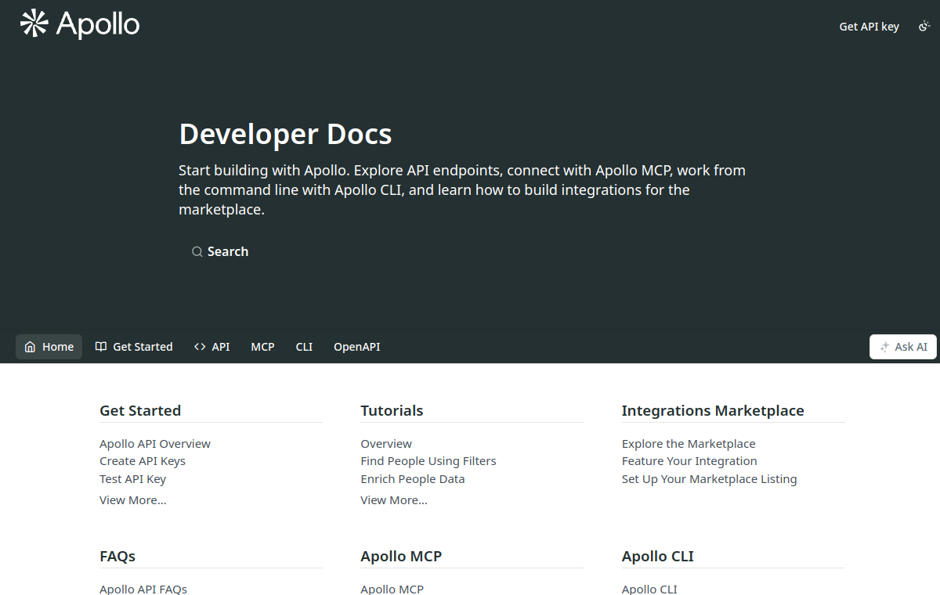This screenshot has height=595, width=940.
Task: Click the book icon on Get Started
Action: pos(101,347)
